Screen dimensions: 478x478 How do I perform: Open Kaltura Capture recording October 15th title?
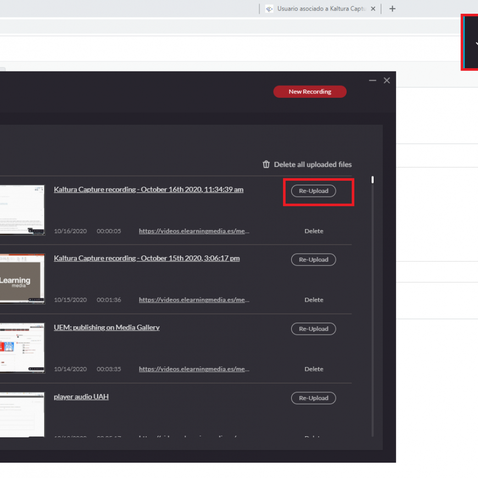(147, 258)
